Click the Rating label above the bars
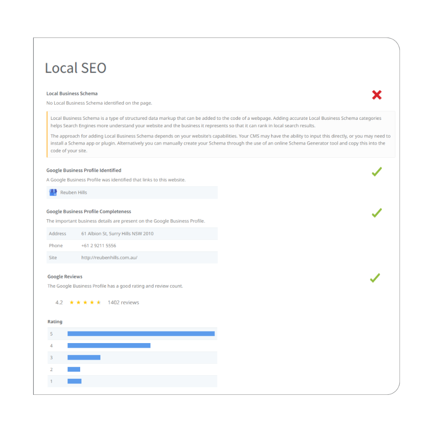This screenshot has width=431, height=431. coord(55,322)
